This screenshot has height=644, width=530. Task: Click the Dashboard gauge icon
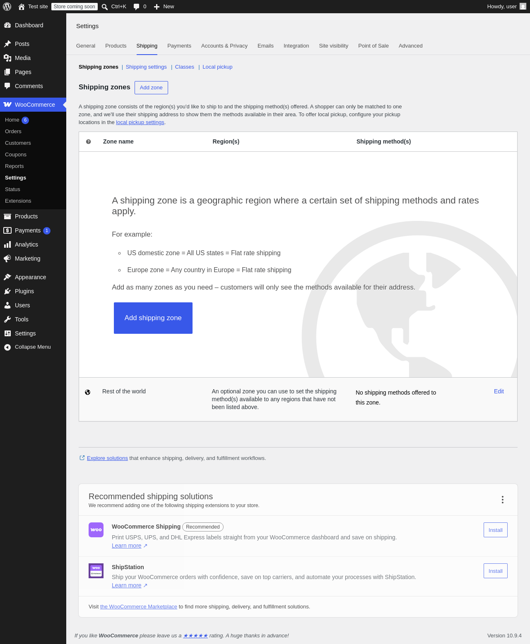click(7, 25)
